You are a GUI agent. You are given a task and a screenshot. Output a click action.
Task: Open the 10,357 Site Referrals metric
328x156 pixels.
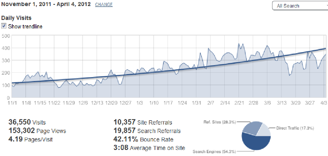click(x=143, y=122)
